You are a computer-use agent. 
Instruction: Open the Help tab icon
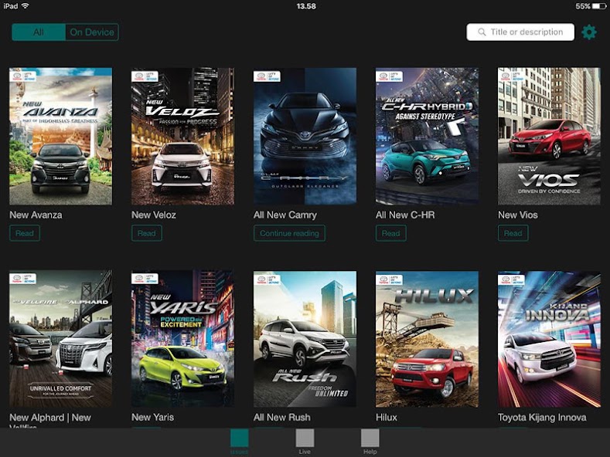tap(370, 439)
